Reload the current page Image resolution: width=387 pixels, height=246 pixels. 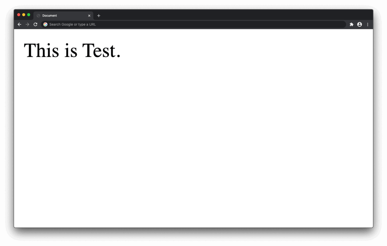pos(35,24)
